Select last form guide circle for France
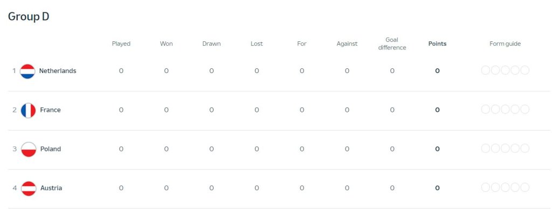552x209 pixels. 525,110
